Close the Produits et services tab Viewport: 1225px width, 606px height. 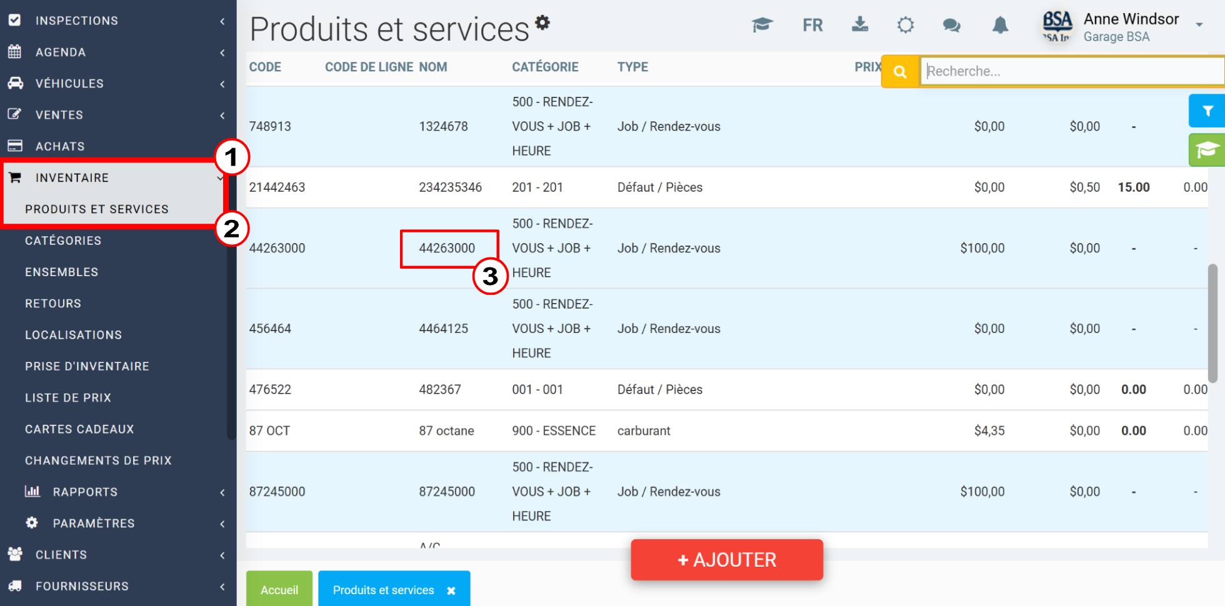tap(451, 590)
